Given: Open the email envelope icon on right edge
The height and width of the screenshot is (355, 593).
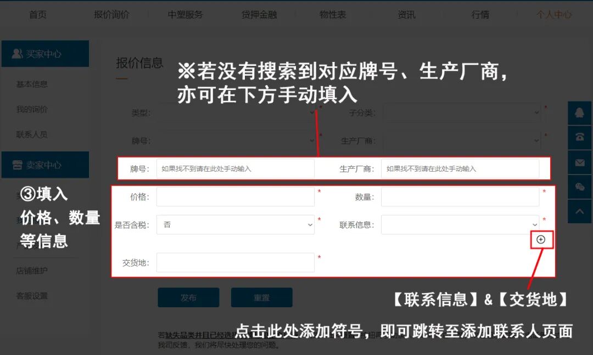Looking at the screenshot, I should click(580, 162).
